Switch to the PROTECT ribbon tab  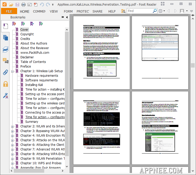click(x=83, y=12)
